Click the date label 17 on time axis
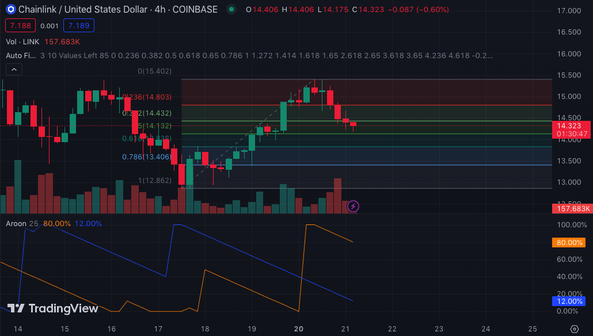 coord(158,329)
